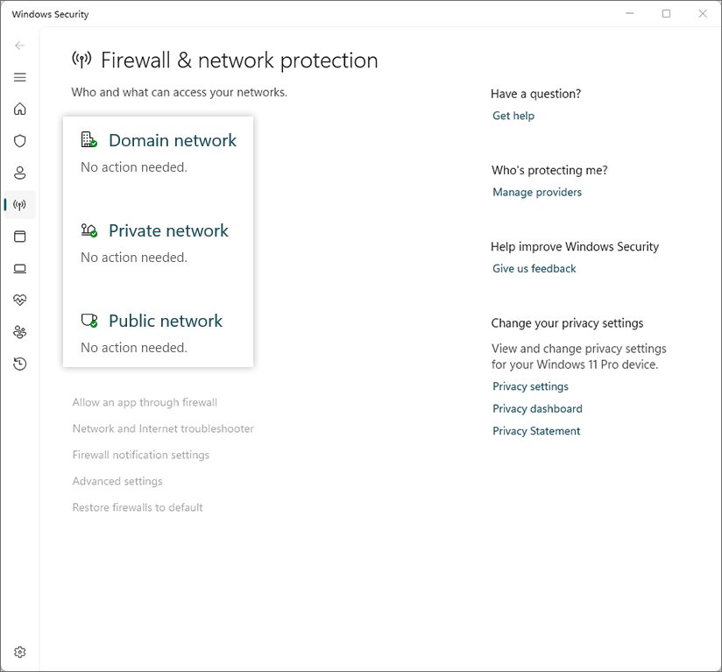
Task: Open Account protection person icon
Action: (20, 173)
